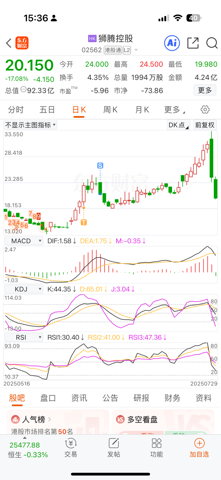Tap the 更多 quote details button
Screen dimensions: 221x480
pyautogui.click(x=205, y=90)
